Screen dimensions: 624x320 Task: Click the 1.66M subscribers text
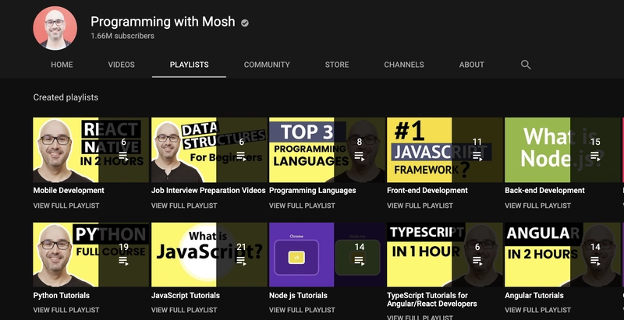(122, 36)
